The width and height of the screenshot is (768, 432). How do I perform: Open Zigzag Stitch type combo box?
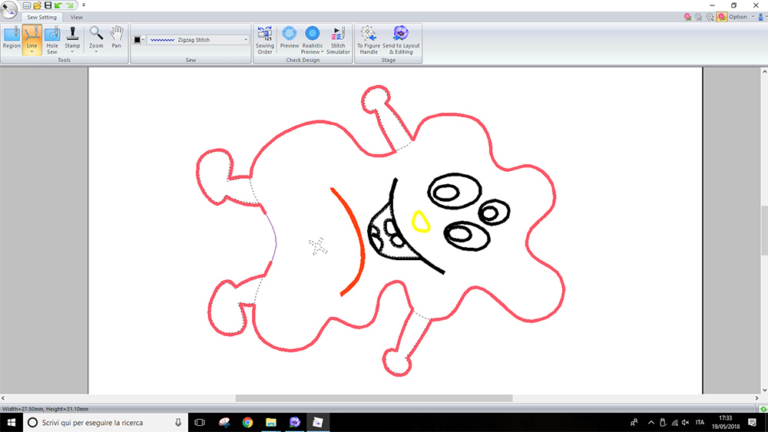coord(198,40)
